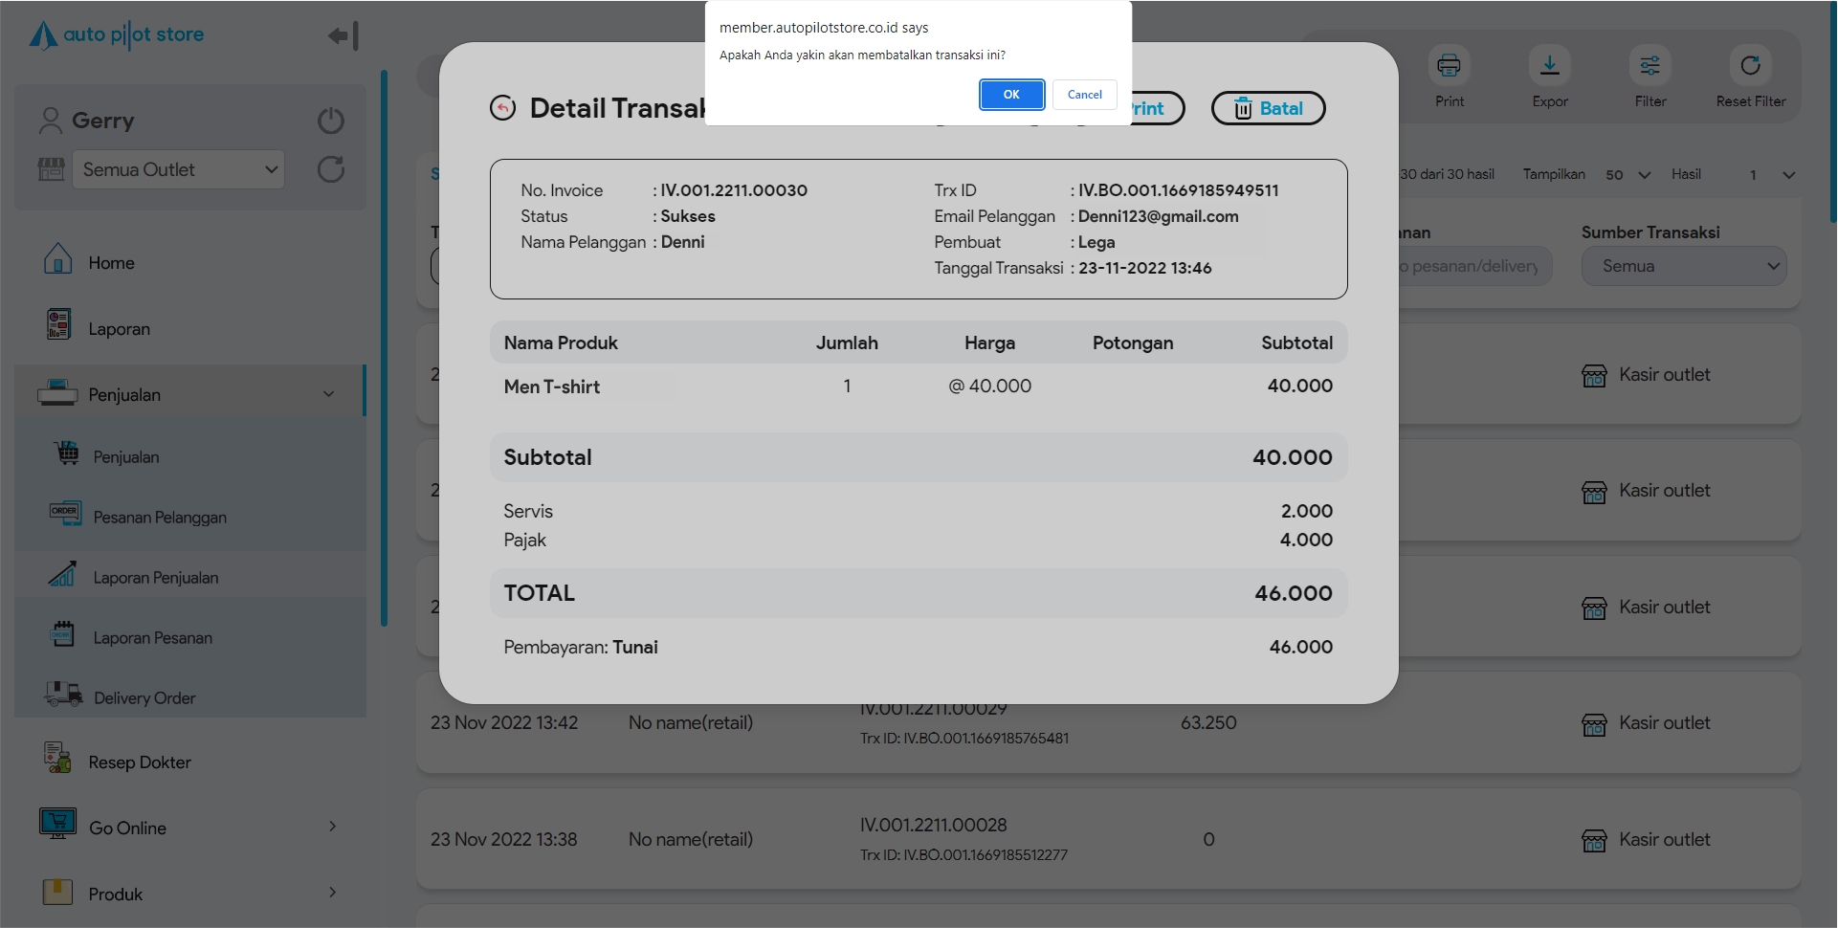
Task: Collapse the sidebar with the arrow icon
Action: (x=343, y=36)
